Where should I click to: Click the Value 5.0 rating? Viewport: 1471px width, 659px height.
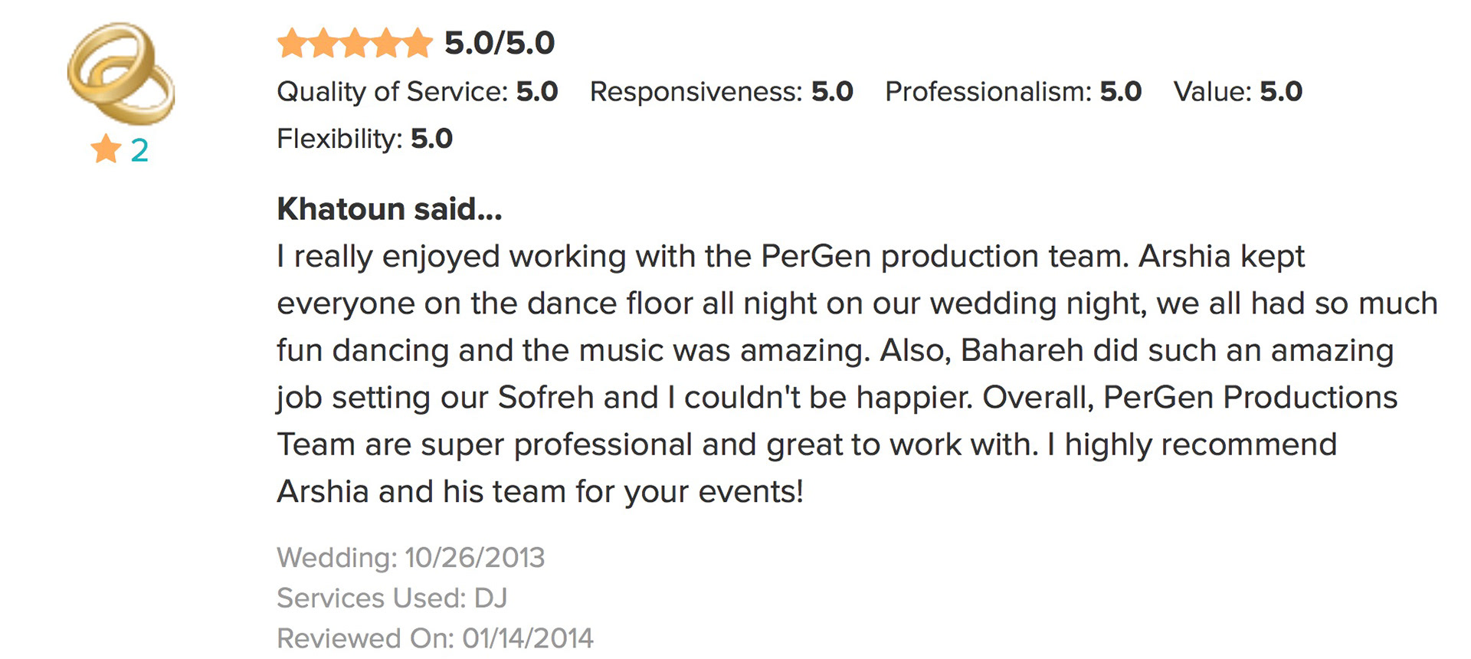coord(1237,92)
